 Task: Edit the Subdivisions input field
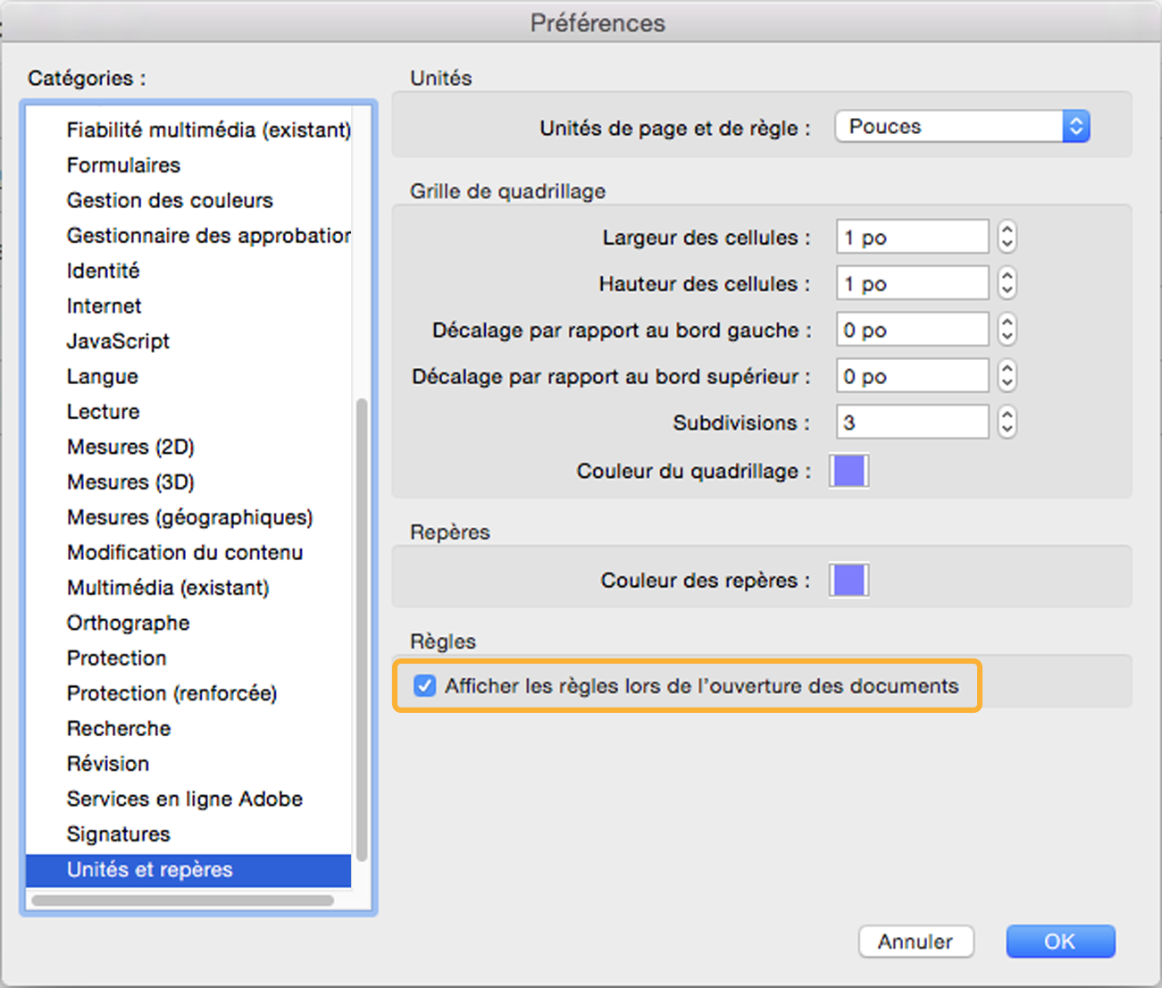click(x=911, y=421)
